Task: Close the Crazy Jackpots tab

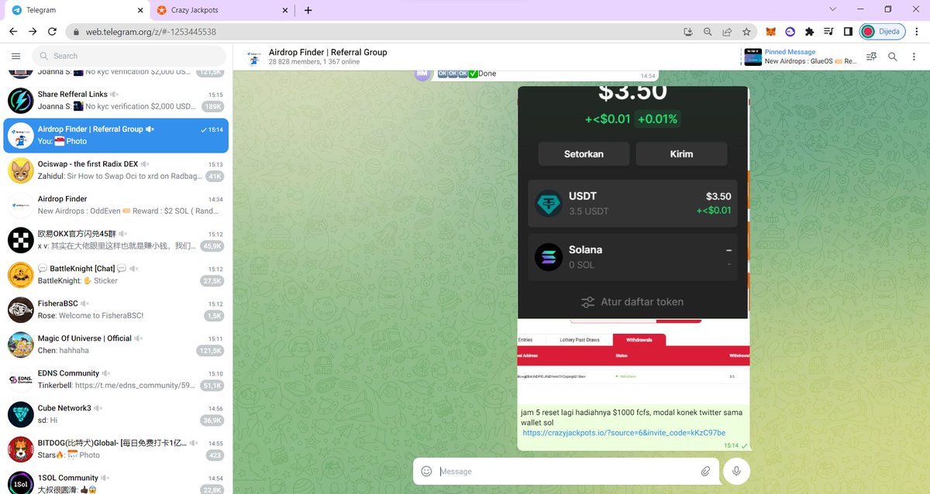Action: pyautogui.click(x=284, y=10)
